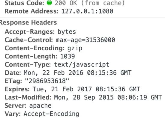Select the Status Code label
Viewport: 165px width, 118px height.
coord(24,3)
